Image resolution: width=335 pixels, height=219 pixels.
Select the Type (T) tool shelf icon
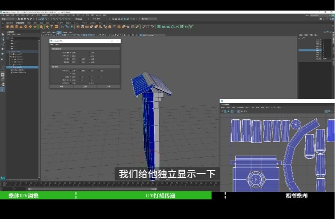(52, 27)
